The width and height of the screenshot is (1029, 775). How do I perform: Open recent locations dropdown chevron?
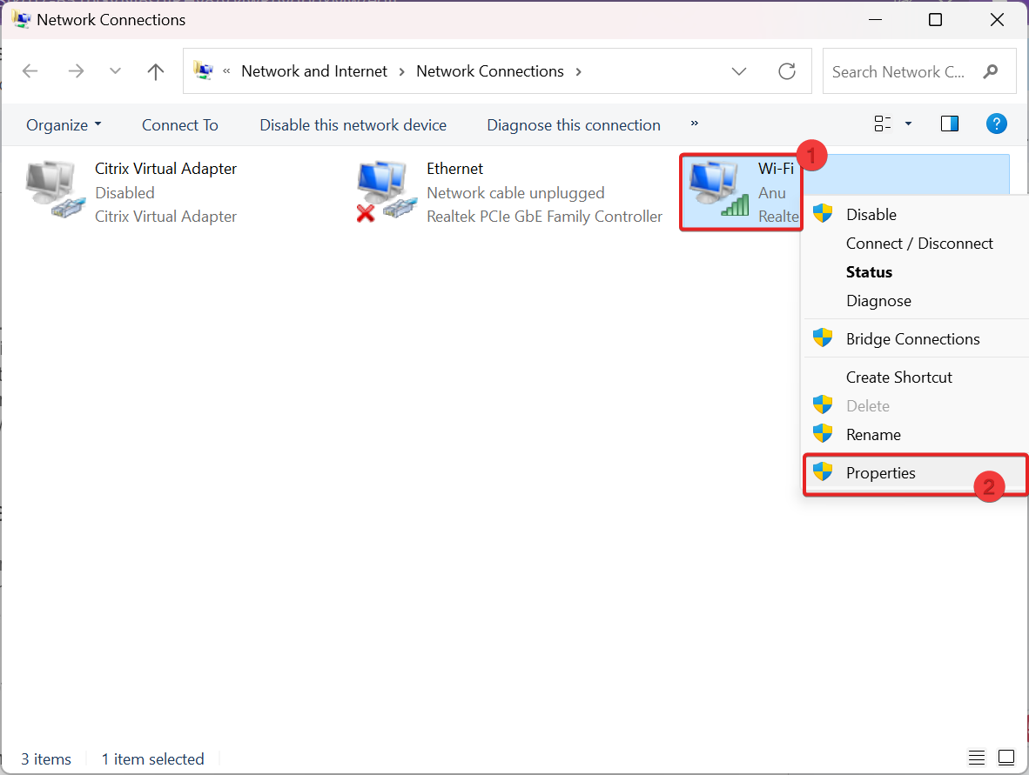coord(115,70)
